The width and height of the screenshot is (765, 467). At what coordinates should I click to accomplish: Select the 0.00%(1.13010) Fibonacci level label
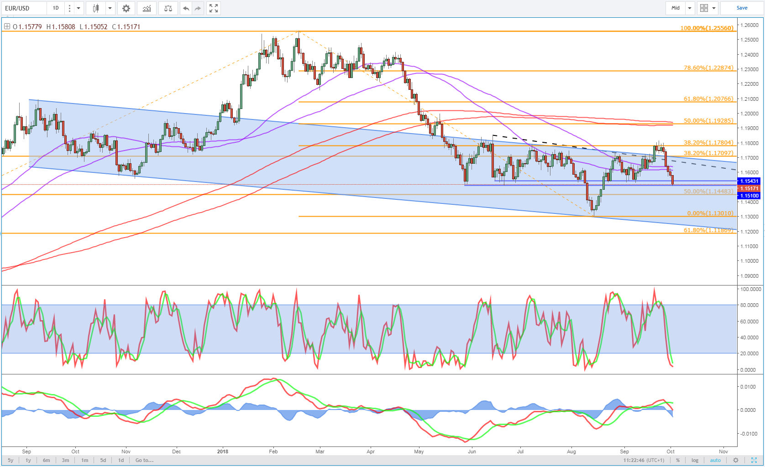(x=710, y=213)
